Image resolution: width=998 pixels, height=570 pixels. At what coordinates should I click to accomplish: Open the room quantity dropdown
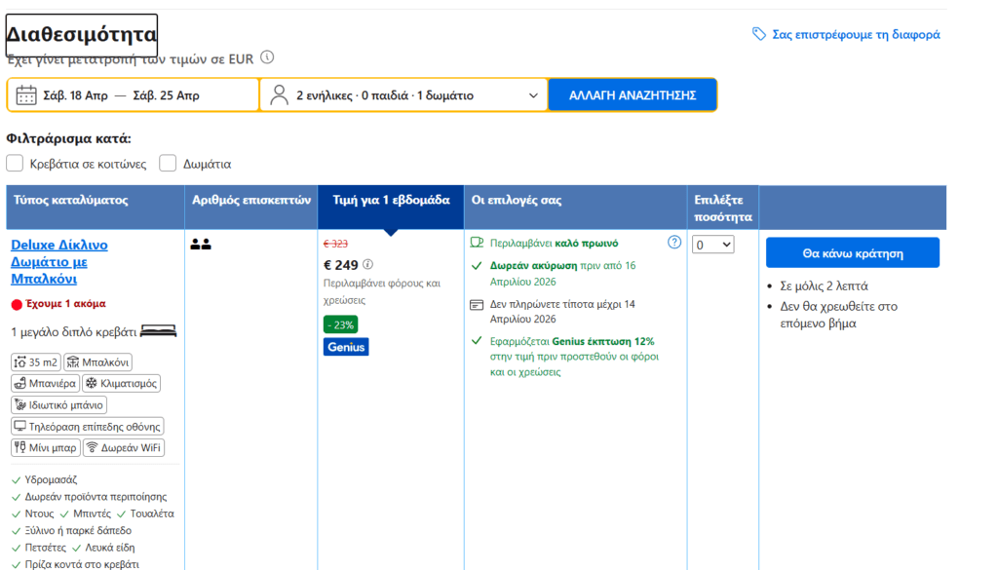712,246
